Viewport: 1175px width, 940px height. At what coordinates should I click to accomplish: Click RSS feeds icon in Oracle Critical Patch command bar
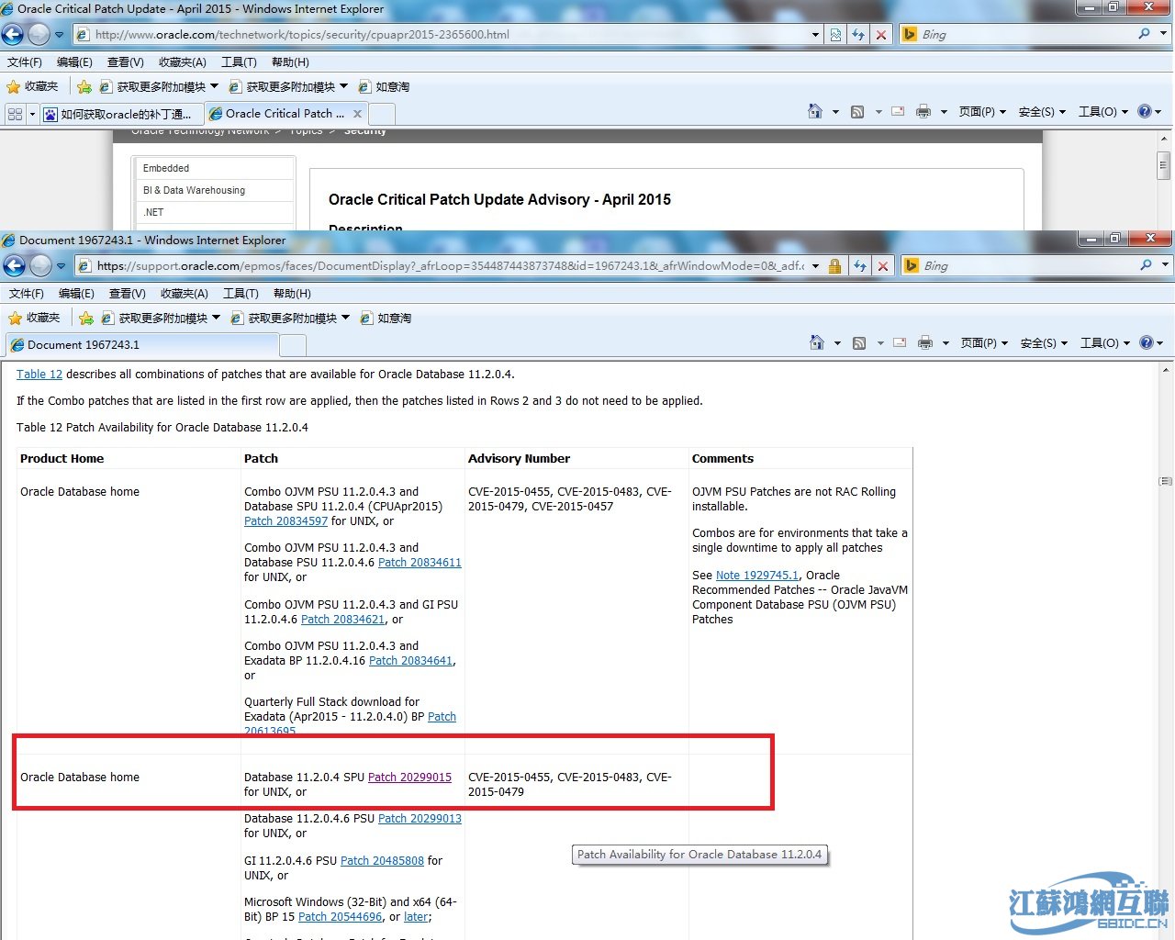tap(857, 112)
